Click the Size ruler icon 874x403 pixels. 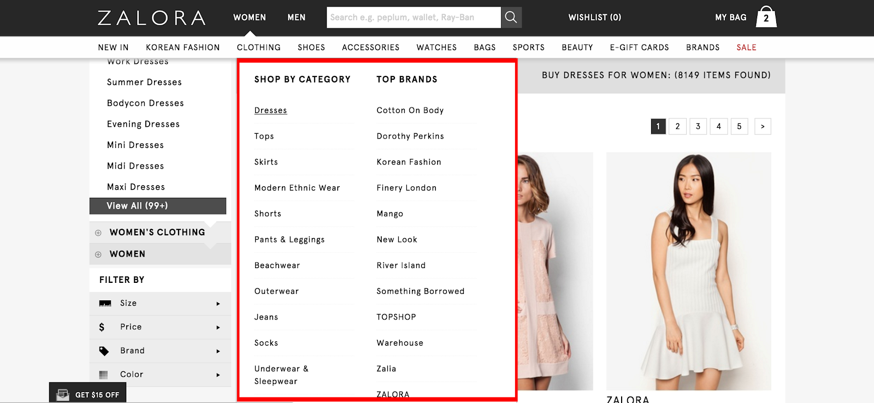point(105,304)
